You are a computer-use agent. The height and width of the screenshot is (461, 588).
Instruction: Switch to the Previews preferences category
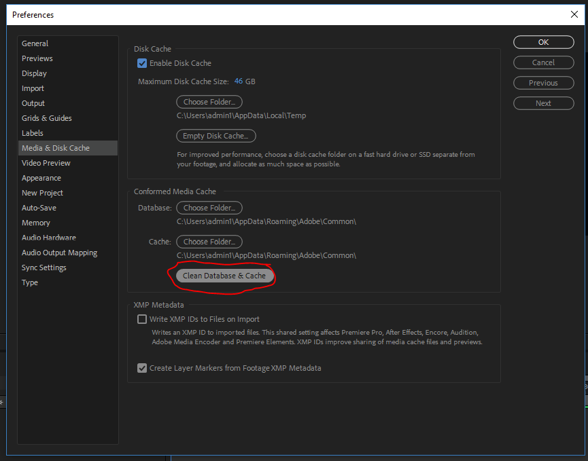click(37, 58)
